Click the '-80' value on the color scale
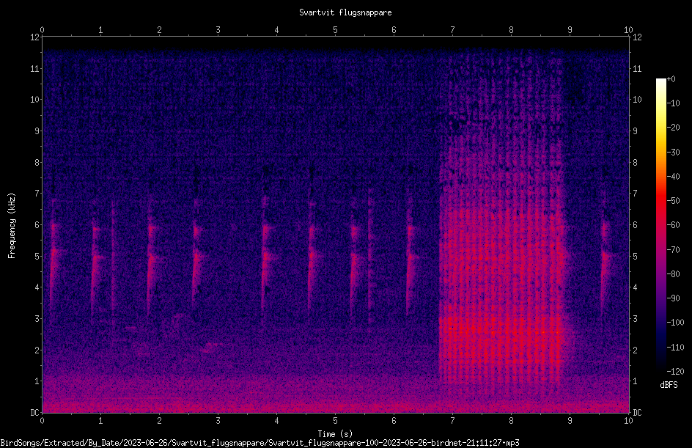The width and height of the screenshot is (692, 448). (673, 274)
